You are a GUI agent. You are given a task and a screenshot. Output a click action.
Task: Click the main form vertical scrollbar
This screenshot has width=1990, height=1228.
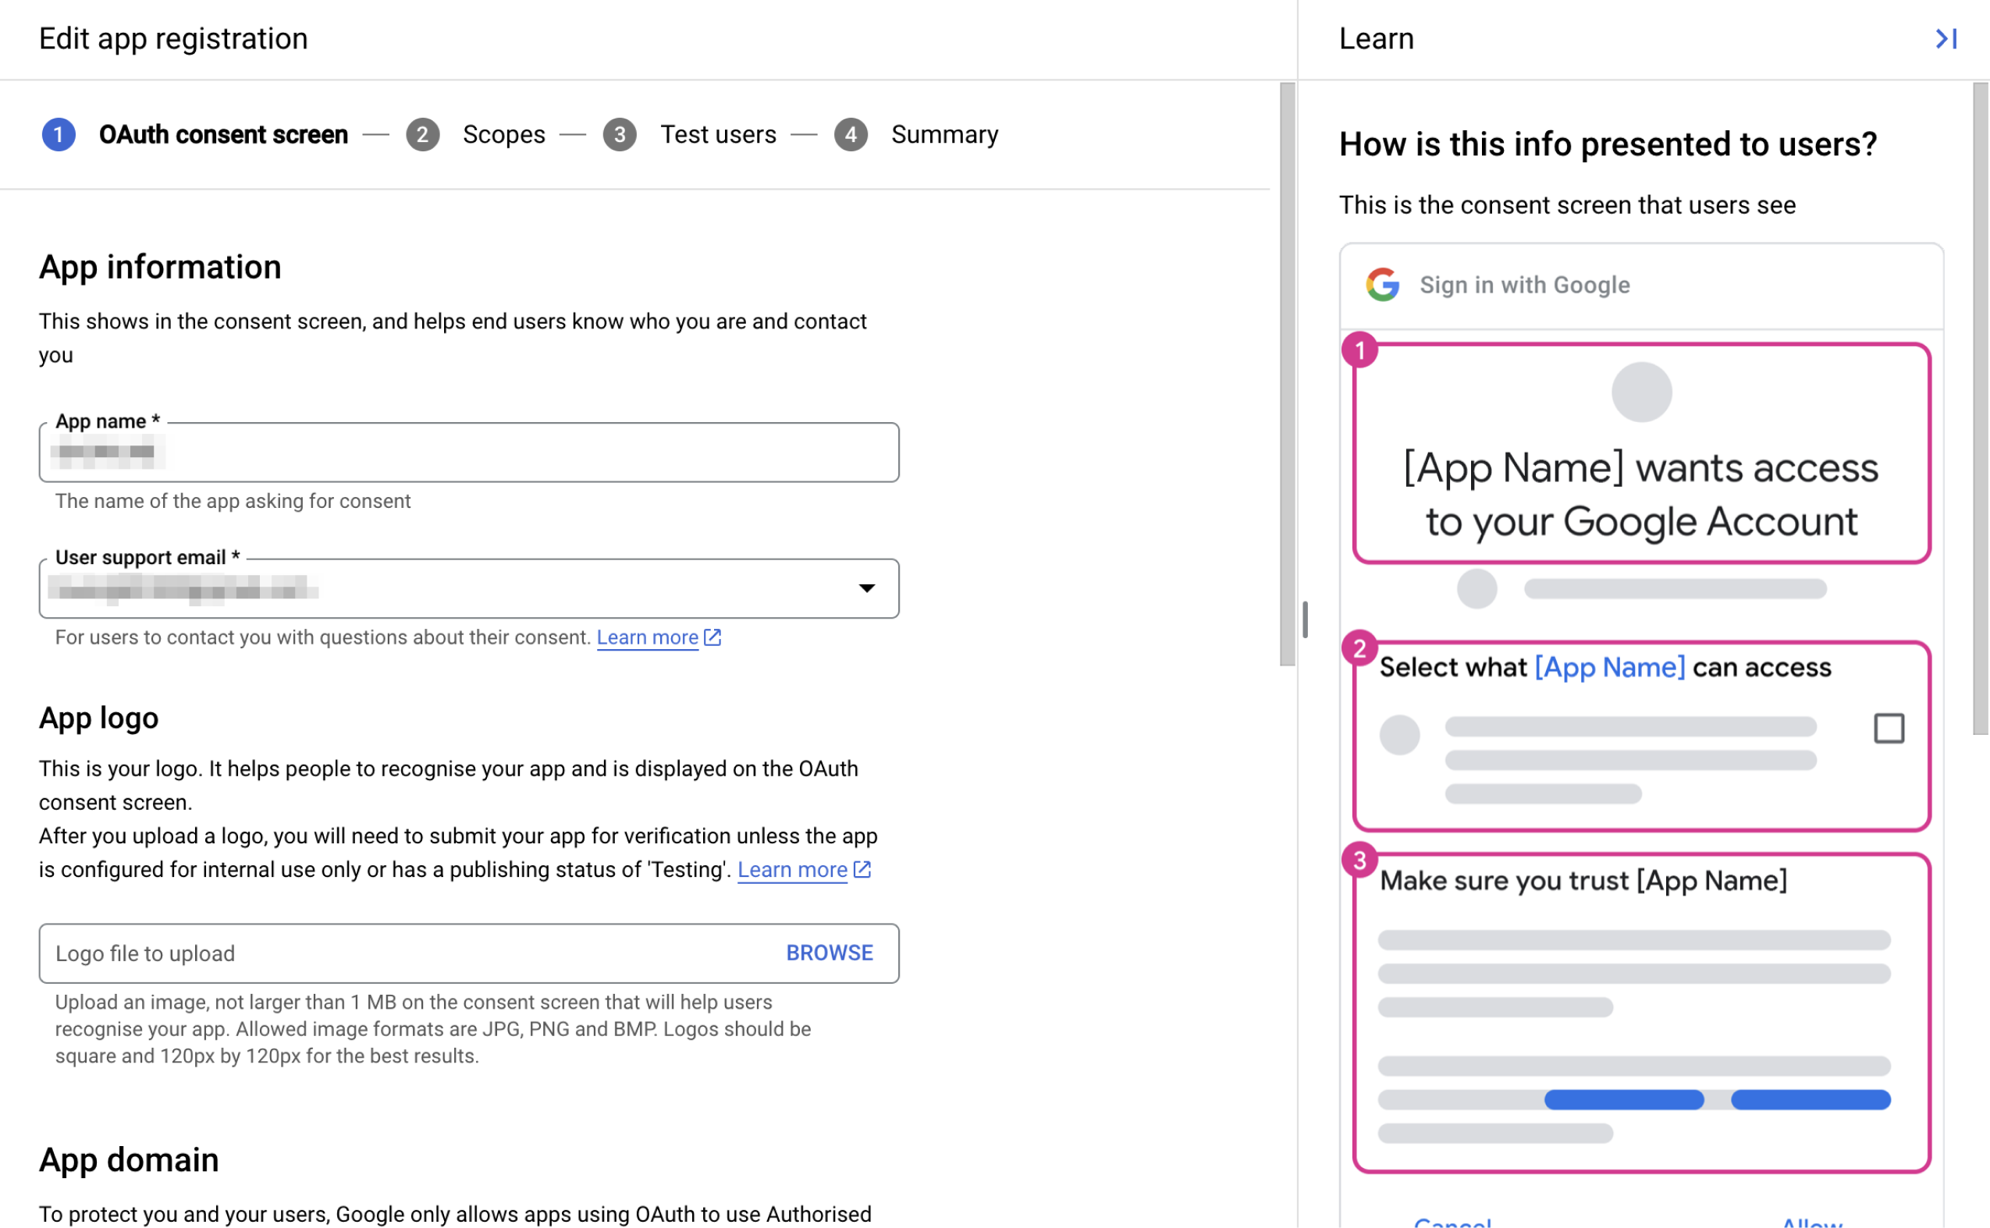tap(1288, 374)
